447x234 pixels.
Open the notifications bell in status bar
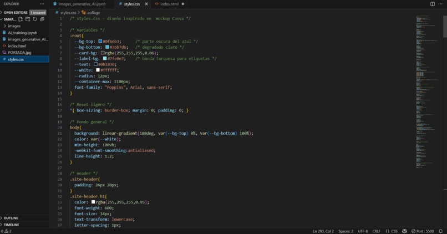(x=441, y=231)
